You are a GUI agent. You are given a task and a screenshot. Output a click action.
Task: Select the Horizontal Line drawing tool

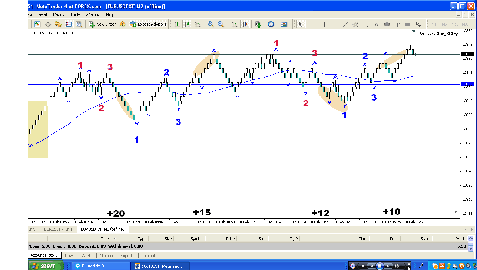tap(335, 24)
